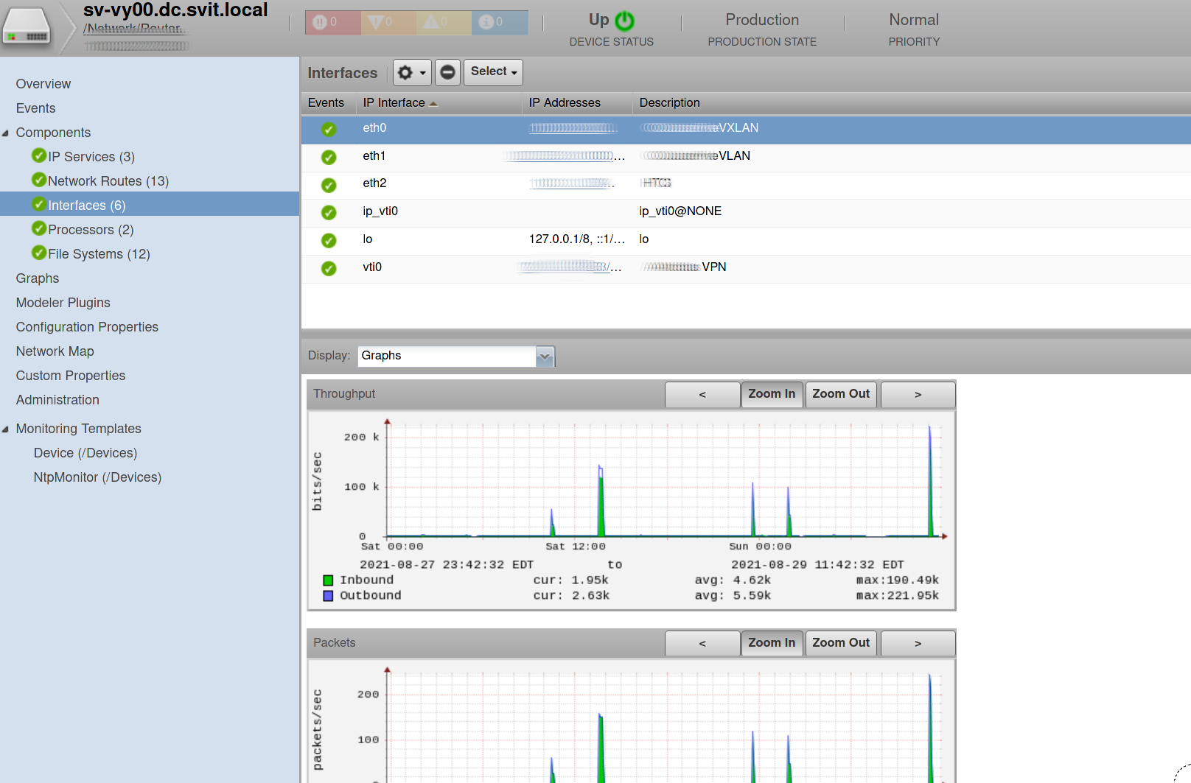Collapse the Monitoring Templates tree section
This screenshot has height=783, width=1191.
[x=6, y=429]
